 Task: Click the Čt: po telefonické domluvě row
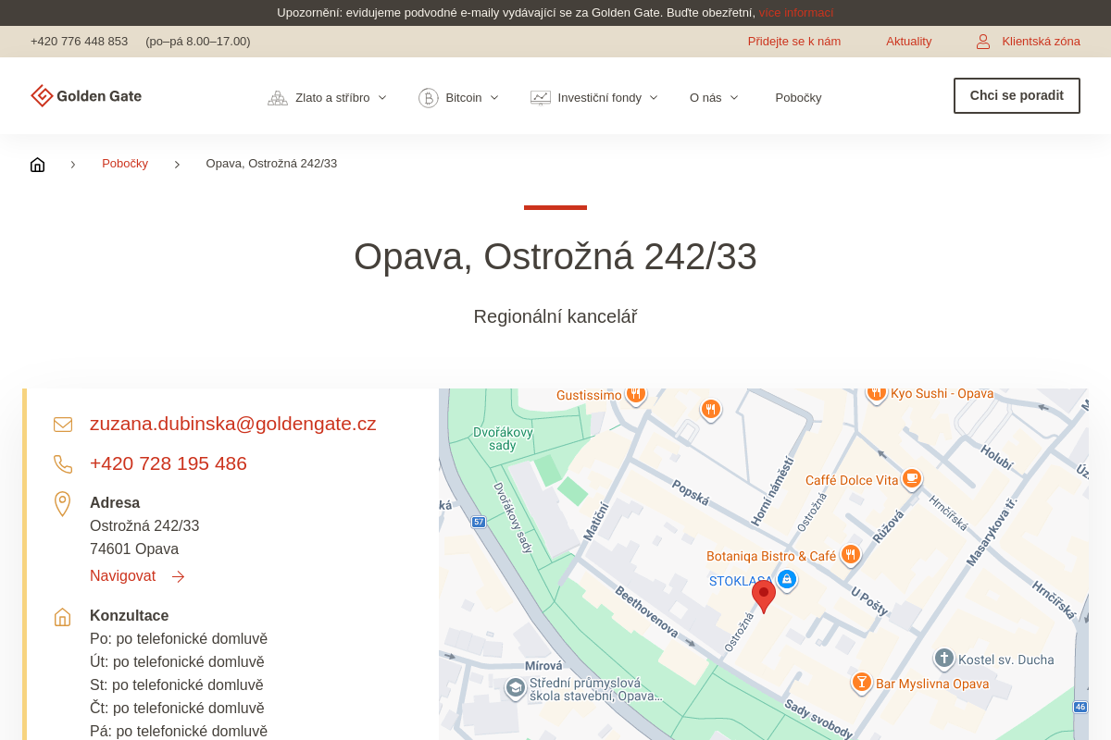point(177,709)
